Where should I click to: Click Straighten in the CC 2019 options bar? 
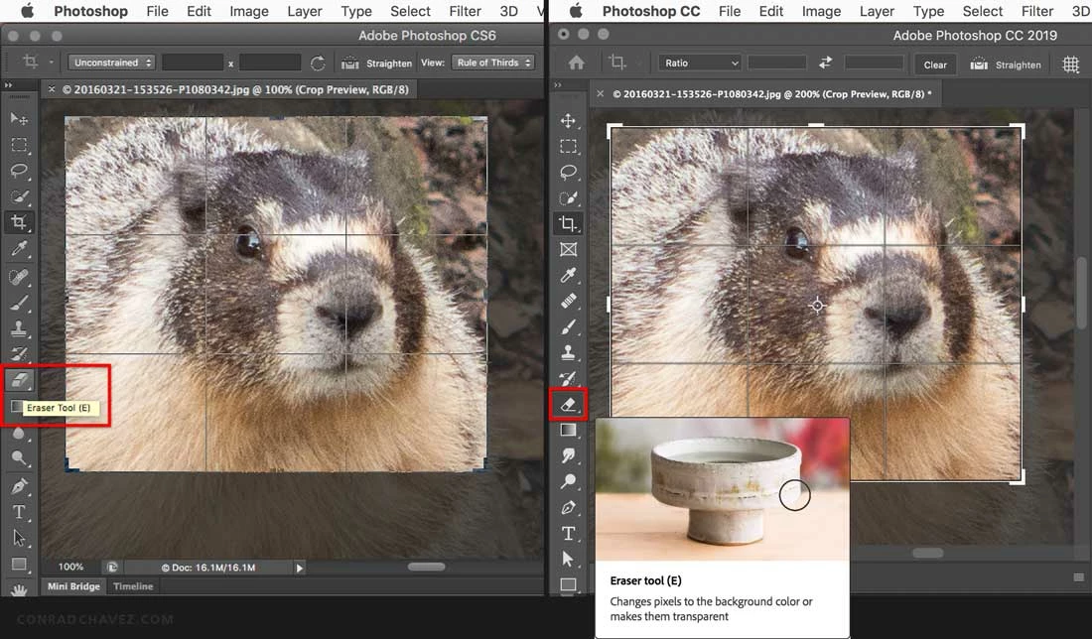[x=1006, y=64]
